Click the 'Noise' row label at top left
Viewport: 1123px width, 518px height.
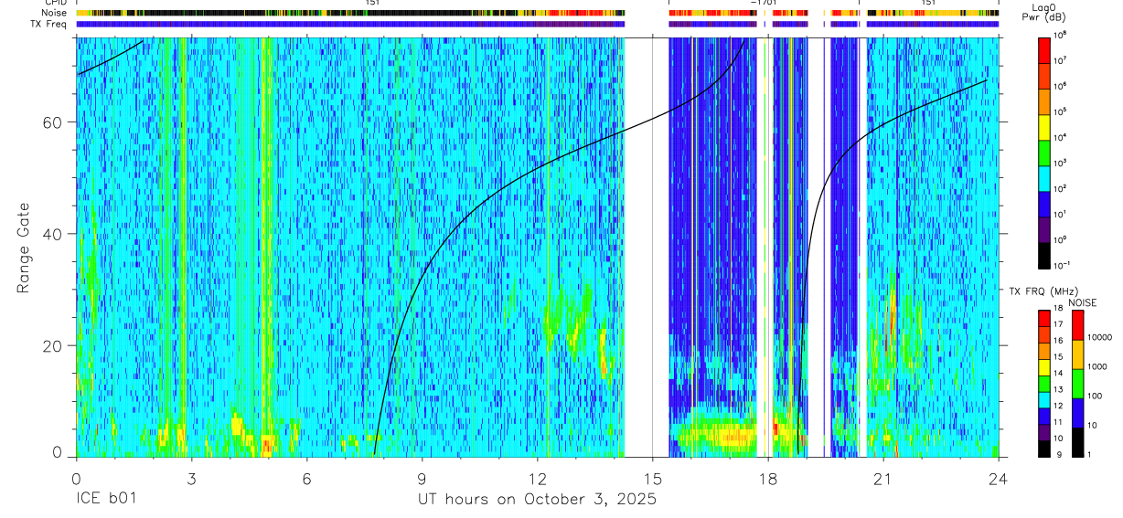[x=54, y=14]
